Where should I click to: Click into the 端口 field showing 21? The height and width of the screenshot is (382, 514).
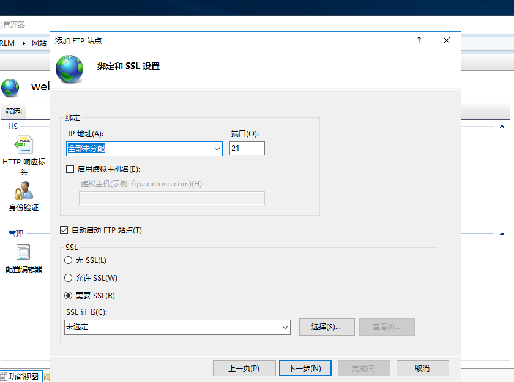coord(247,149)
